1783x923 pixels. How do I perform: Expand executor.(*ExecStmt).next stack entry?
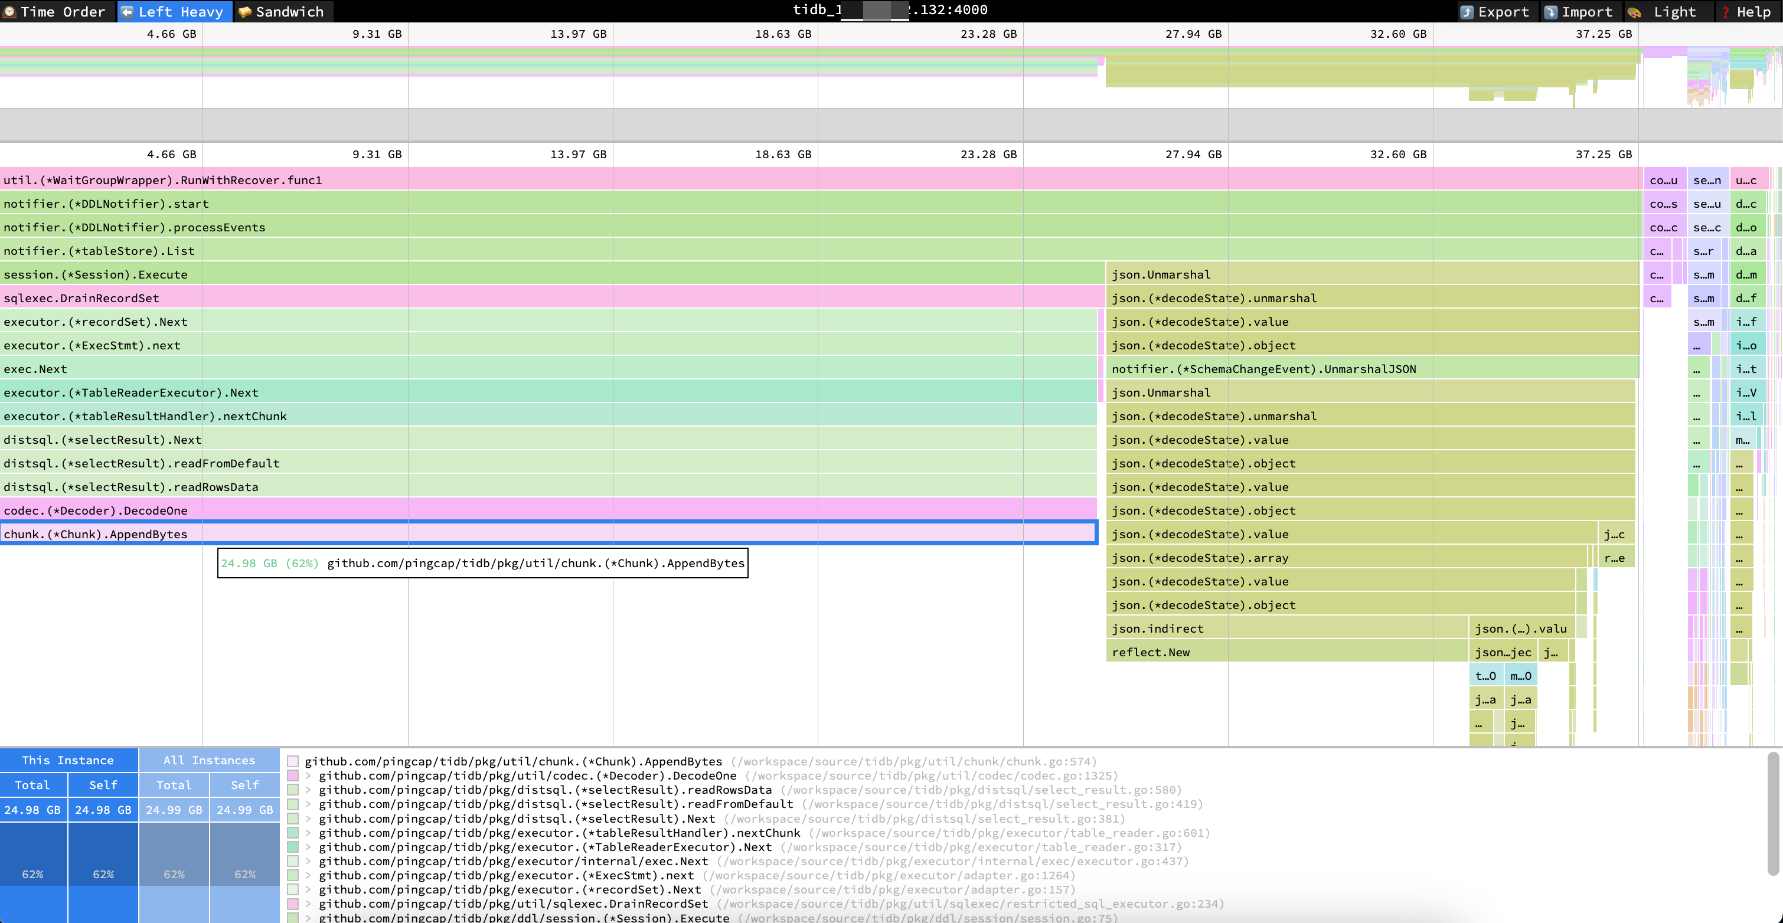click(x=309, y=875)
